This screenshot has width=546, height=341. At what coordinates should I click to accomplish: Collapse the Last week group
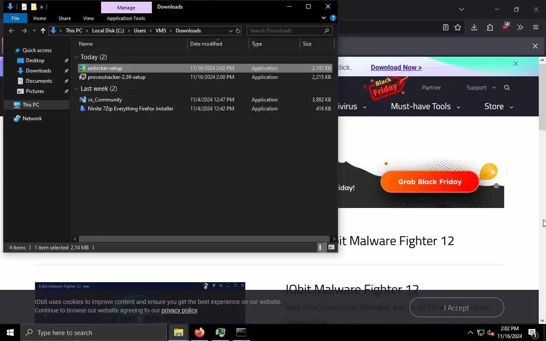(76, 89)
